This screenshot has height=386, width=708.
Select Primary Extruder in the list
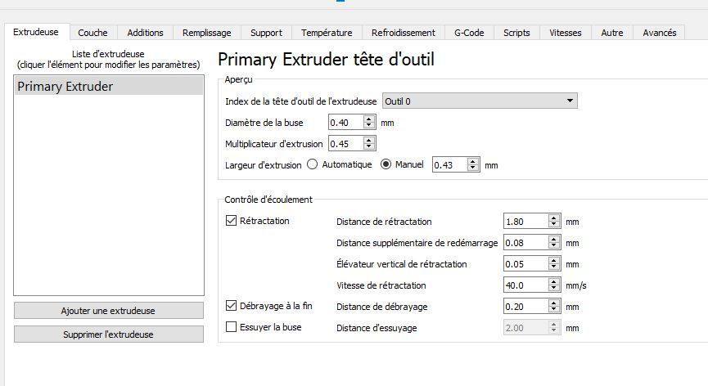click(x=109, y=86)
